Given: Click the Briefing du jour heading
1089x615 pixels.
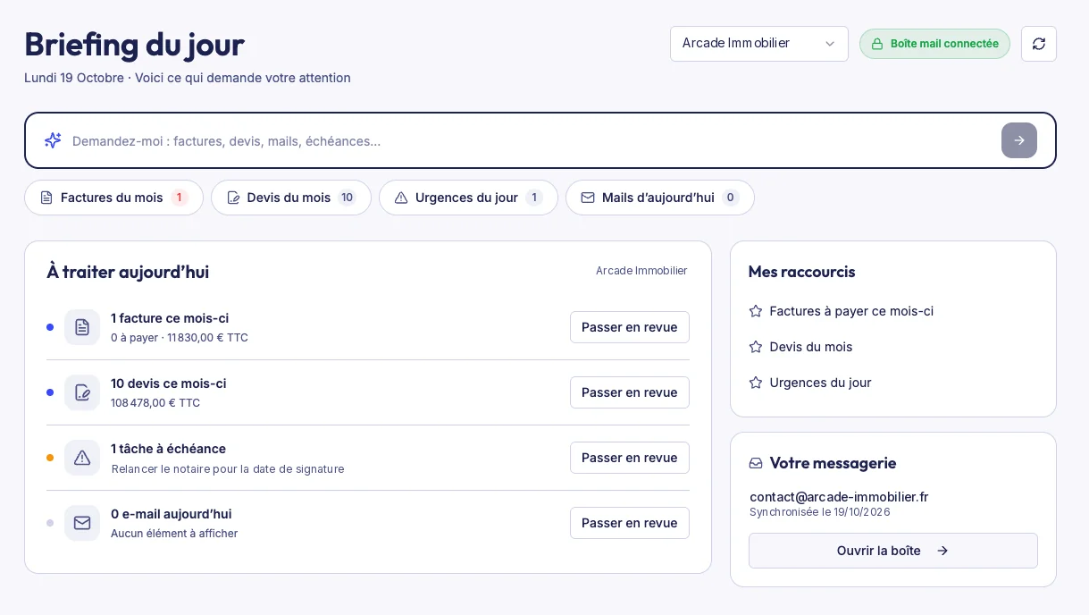Looking at the screenshot, I should (x=134, y=44).
